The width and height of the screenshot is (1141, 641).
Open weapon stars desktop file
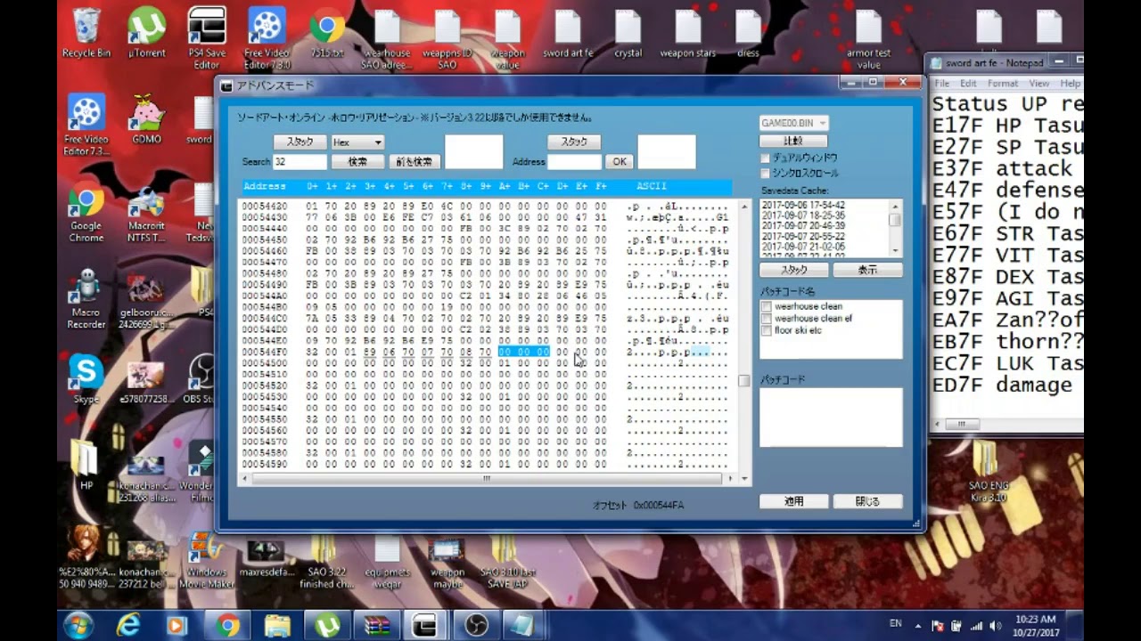(x=688, y=33)
